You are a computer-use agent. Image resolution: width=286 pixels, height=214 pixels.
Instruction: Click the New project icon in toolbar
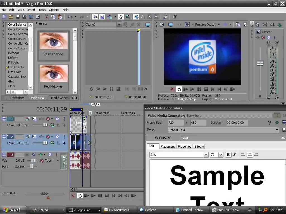point(4,17)
